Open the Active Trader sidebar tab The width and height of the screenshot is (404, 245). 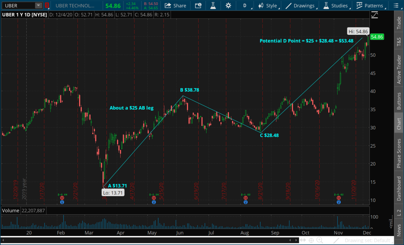click(x=399, y=69)
